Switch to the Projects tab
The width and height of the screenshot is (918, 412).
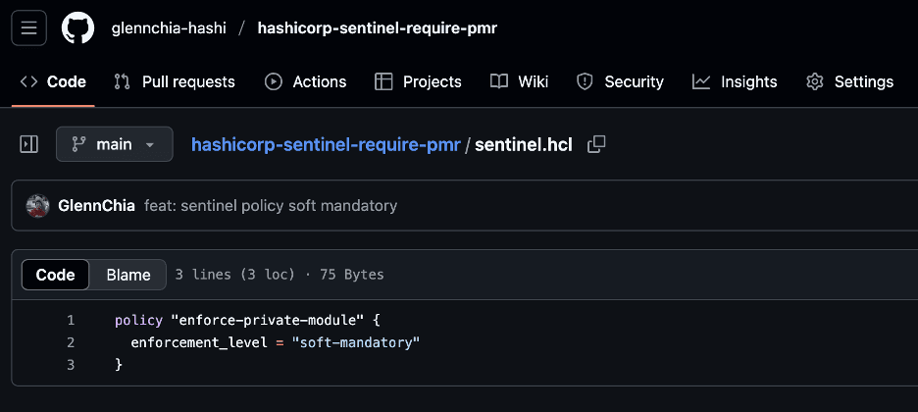418,82
